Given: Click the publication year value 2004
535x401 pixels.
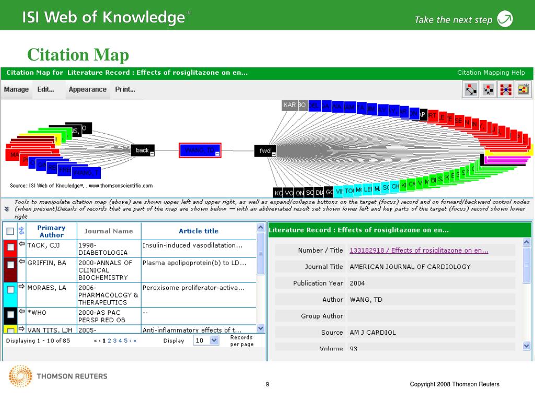Looking at the screenshot, I should (x=357, y=283).
